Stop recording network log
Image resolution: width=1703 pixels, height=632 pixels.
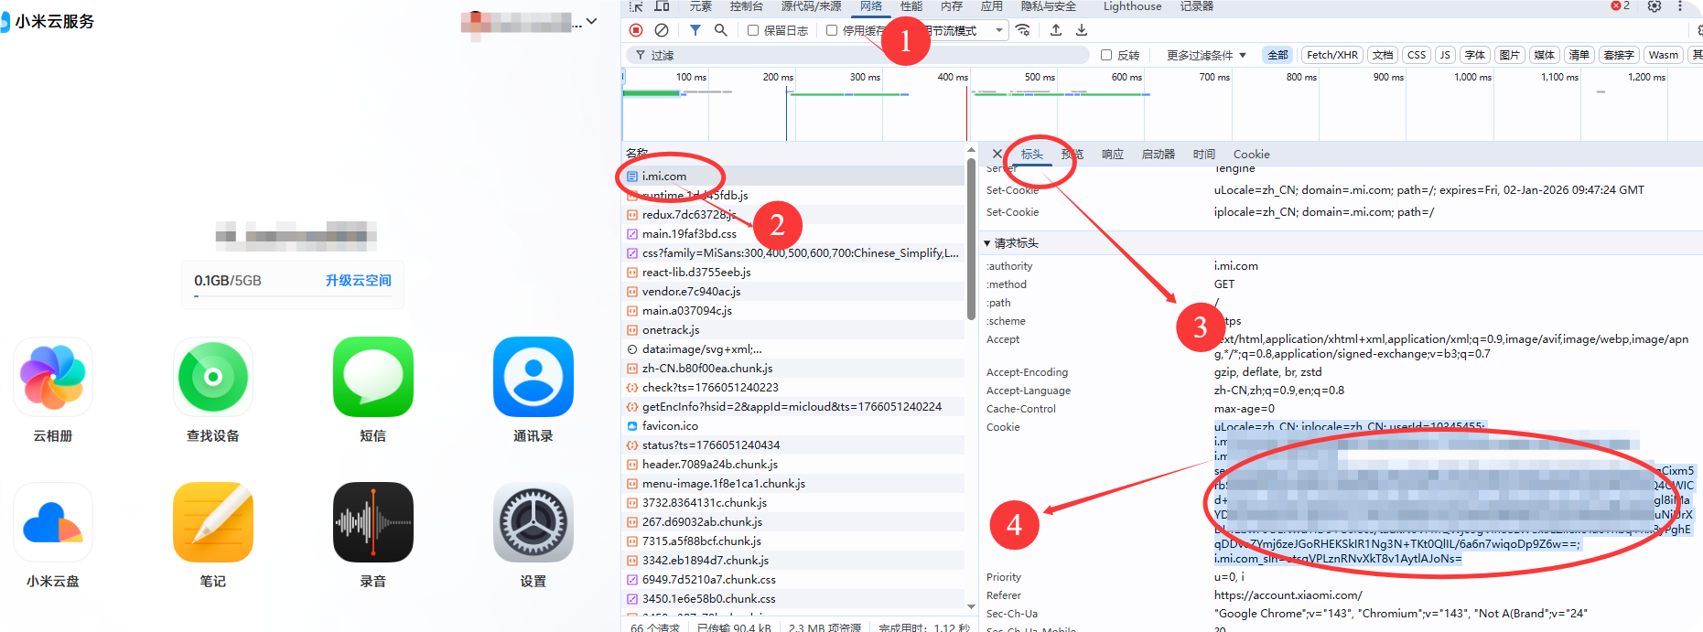pyautogui.click(x=636, y=30)
